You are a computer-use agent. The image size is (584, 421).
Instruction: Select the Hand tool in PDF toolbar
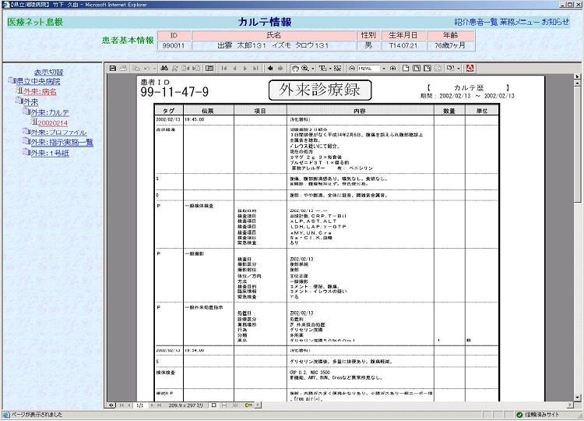pos(295,68)
